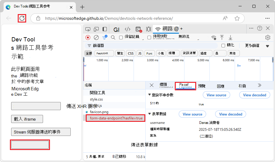Open DevTools help icon
275x162 pixels.
260,28
